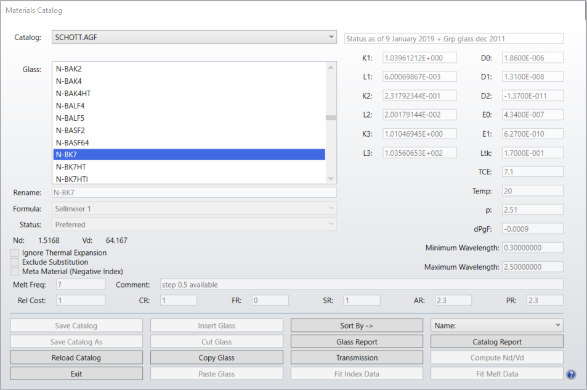Click the CR value field
The image size is (587, 390).
click(178, 300)
